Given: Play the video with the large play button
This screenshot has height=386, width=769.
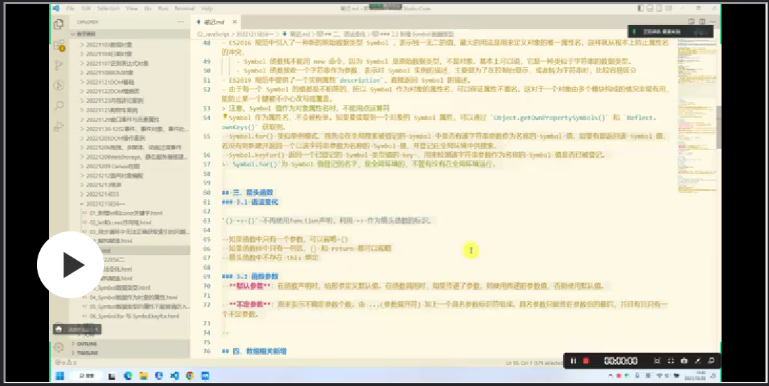Looking at the screenshot, I should click(x=70, y=265).
